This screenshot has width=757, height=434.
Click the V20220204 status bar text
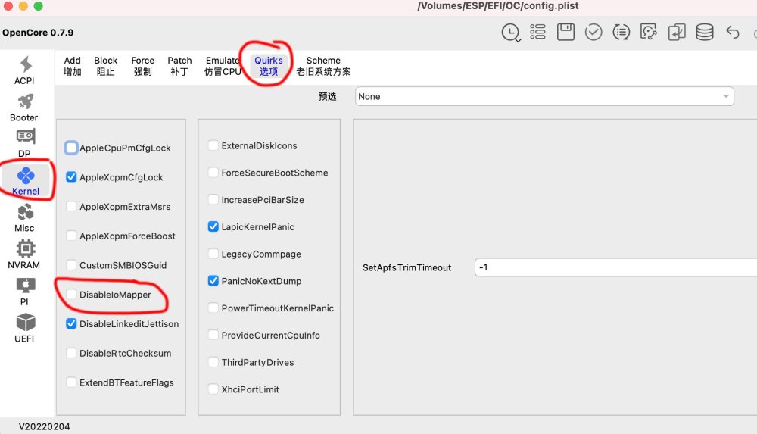pos(45,426)
